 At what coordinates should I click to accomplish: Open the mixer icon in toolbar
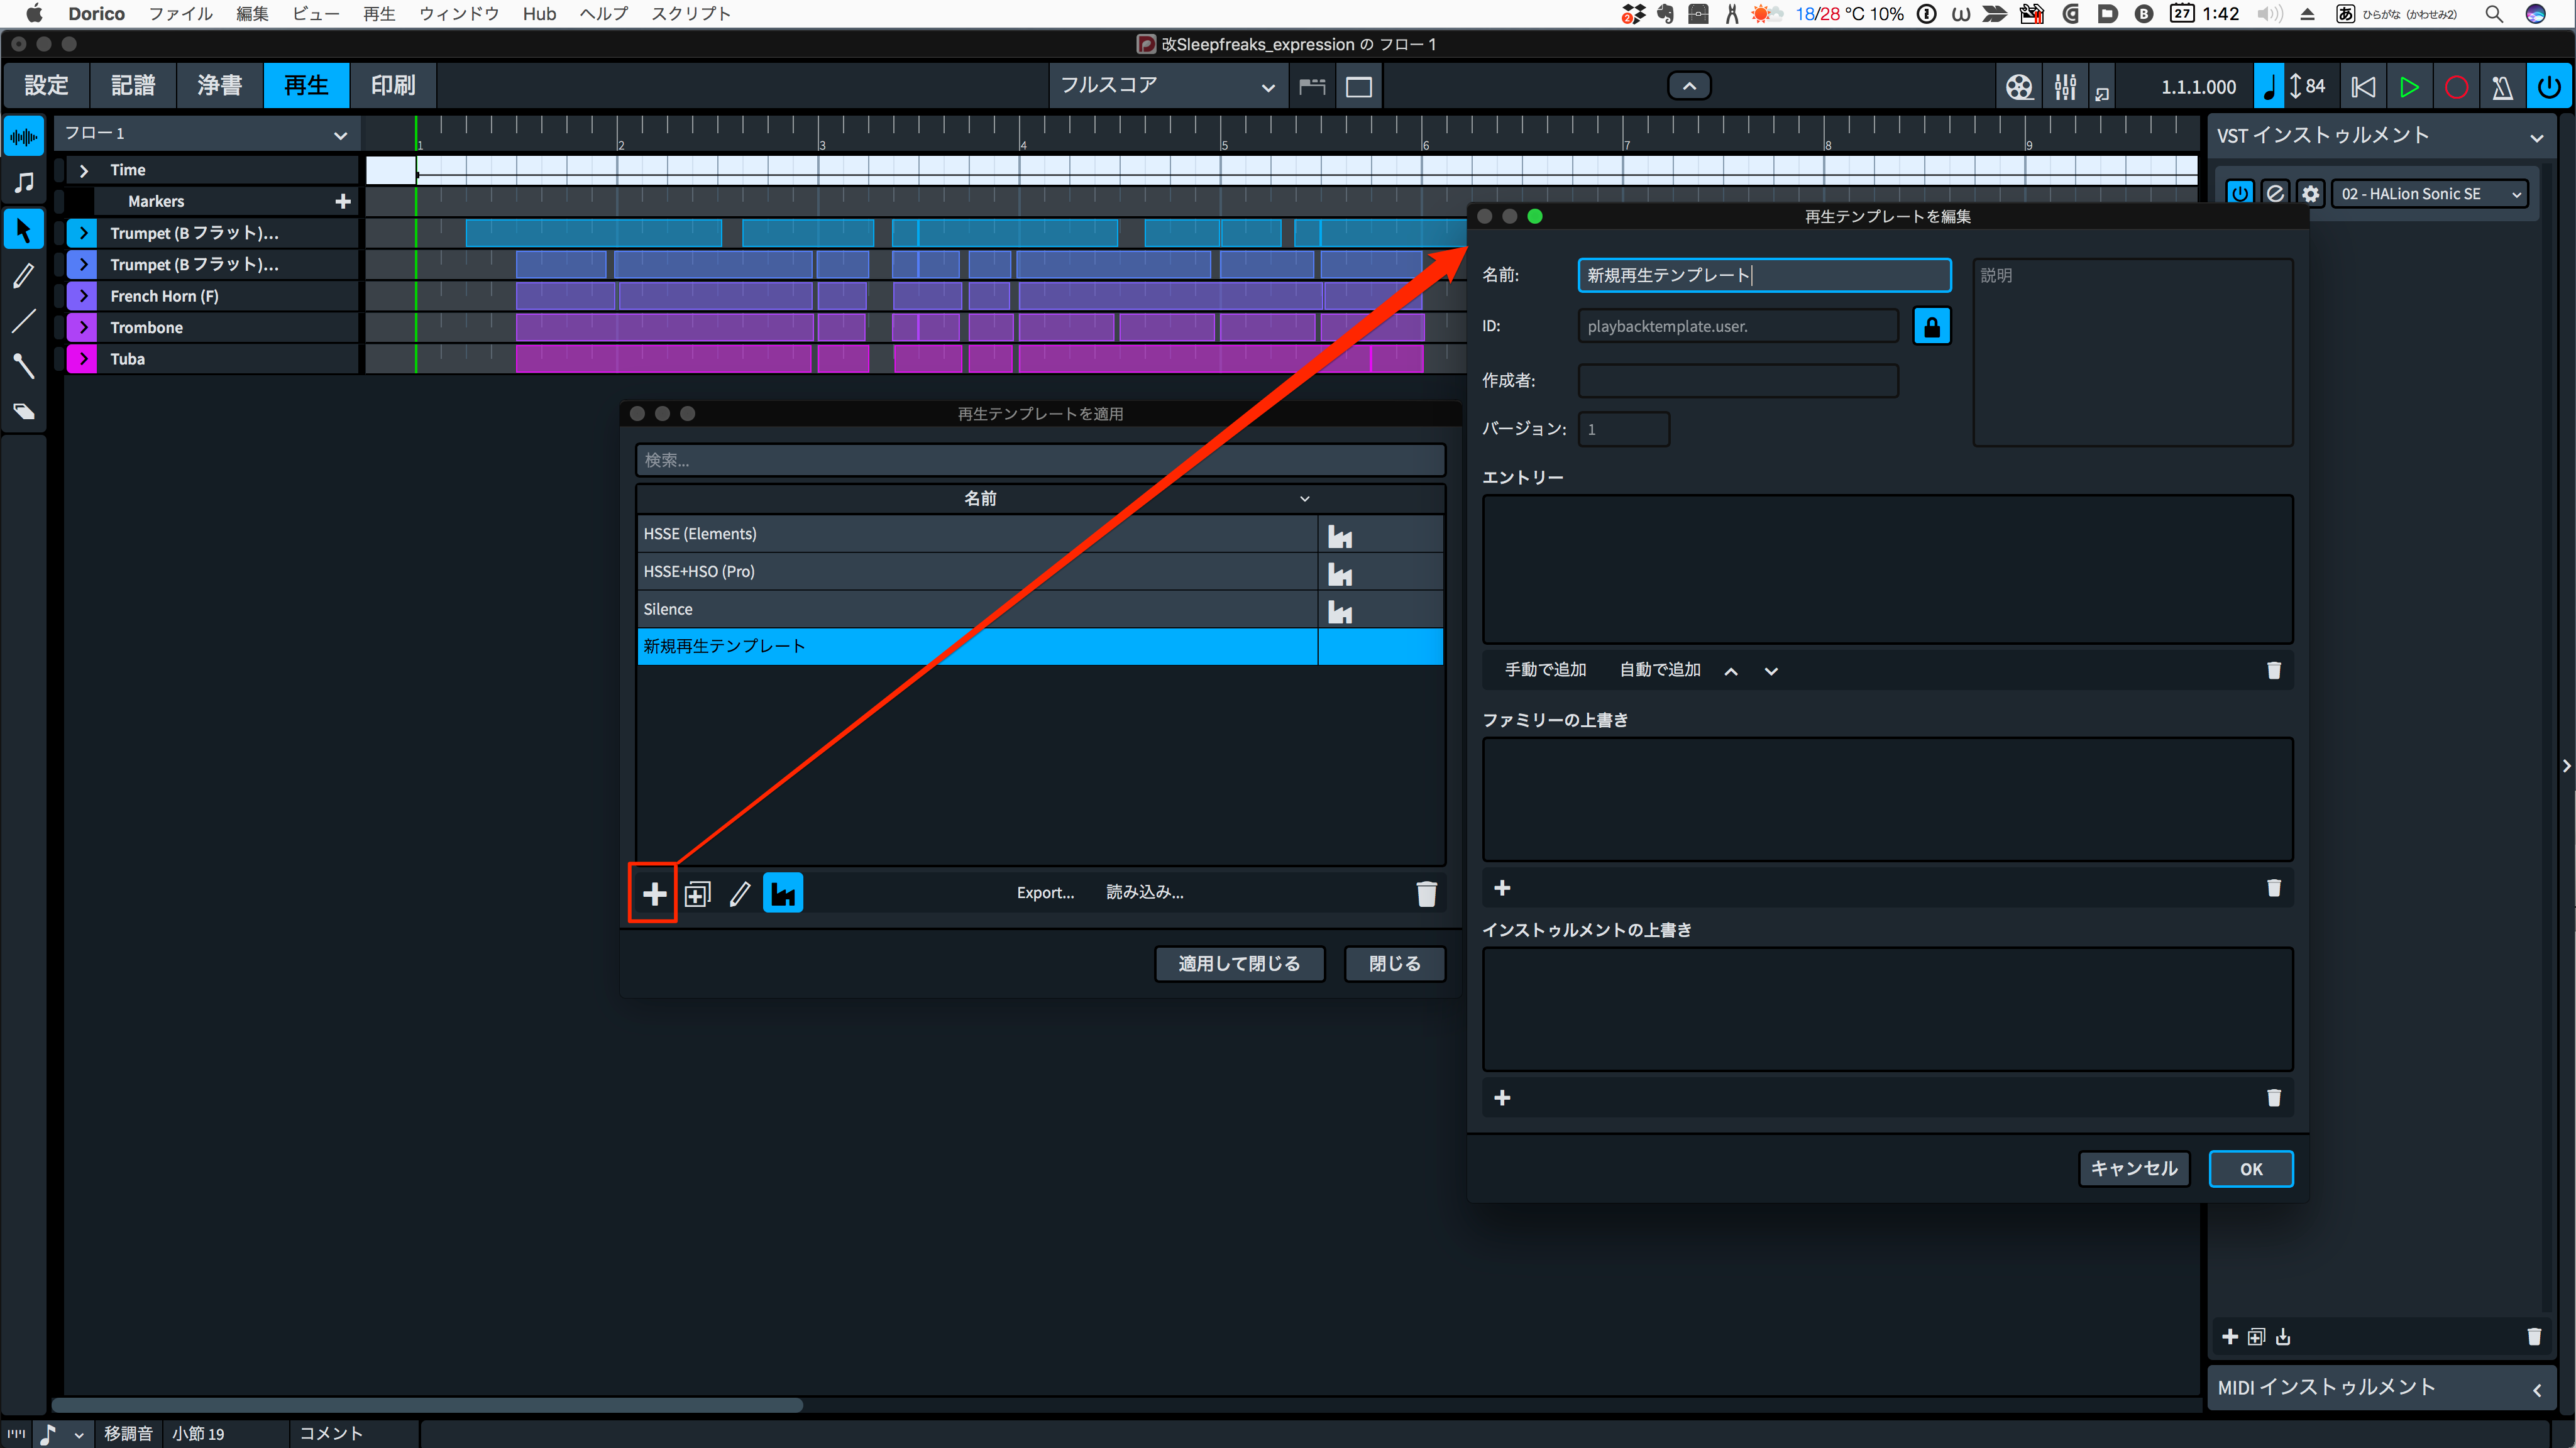(2064, 87)
